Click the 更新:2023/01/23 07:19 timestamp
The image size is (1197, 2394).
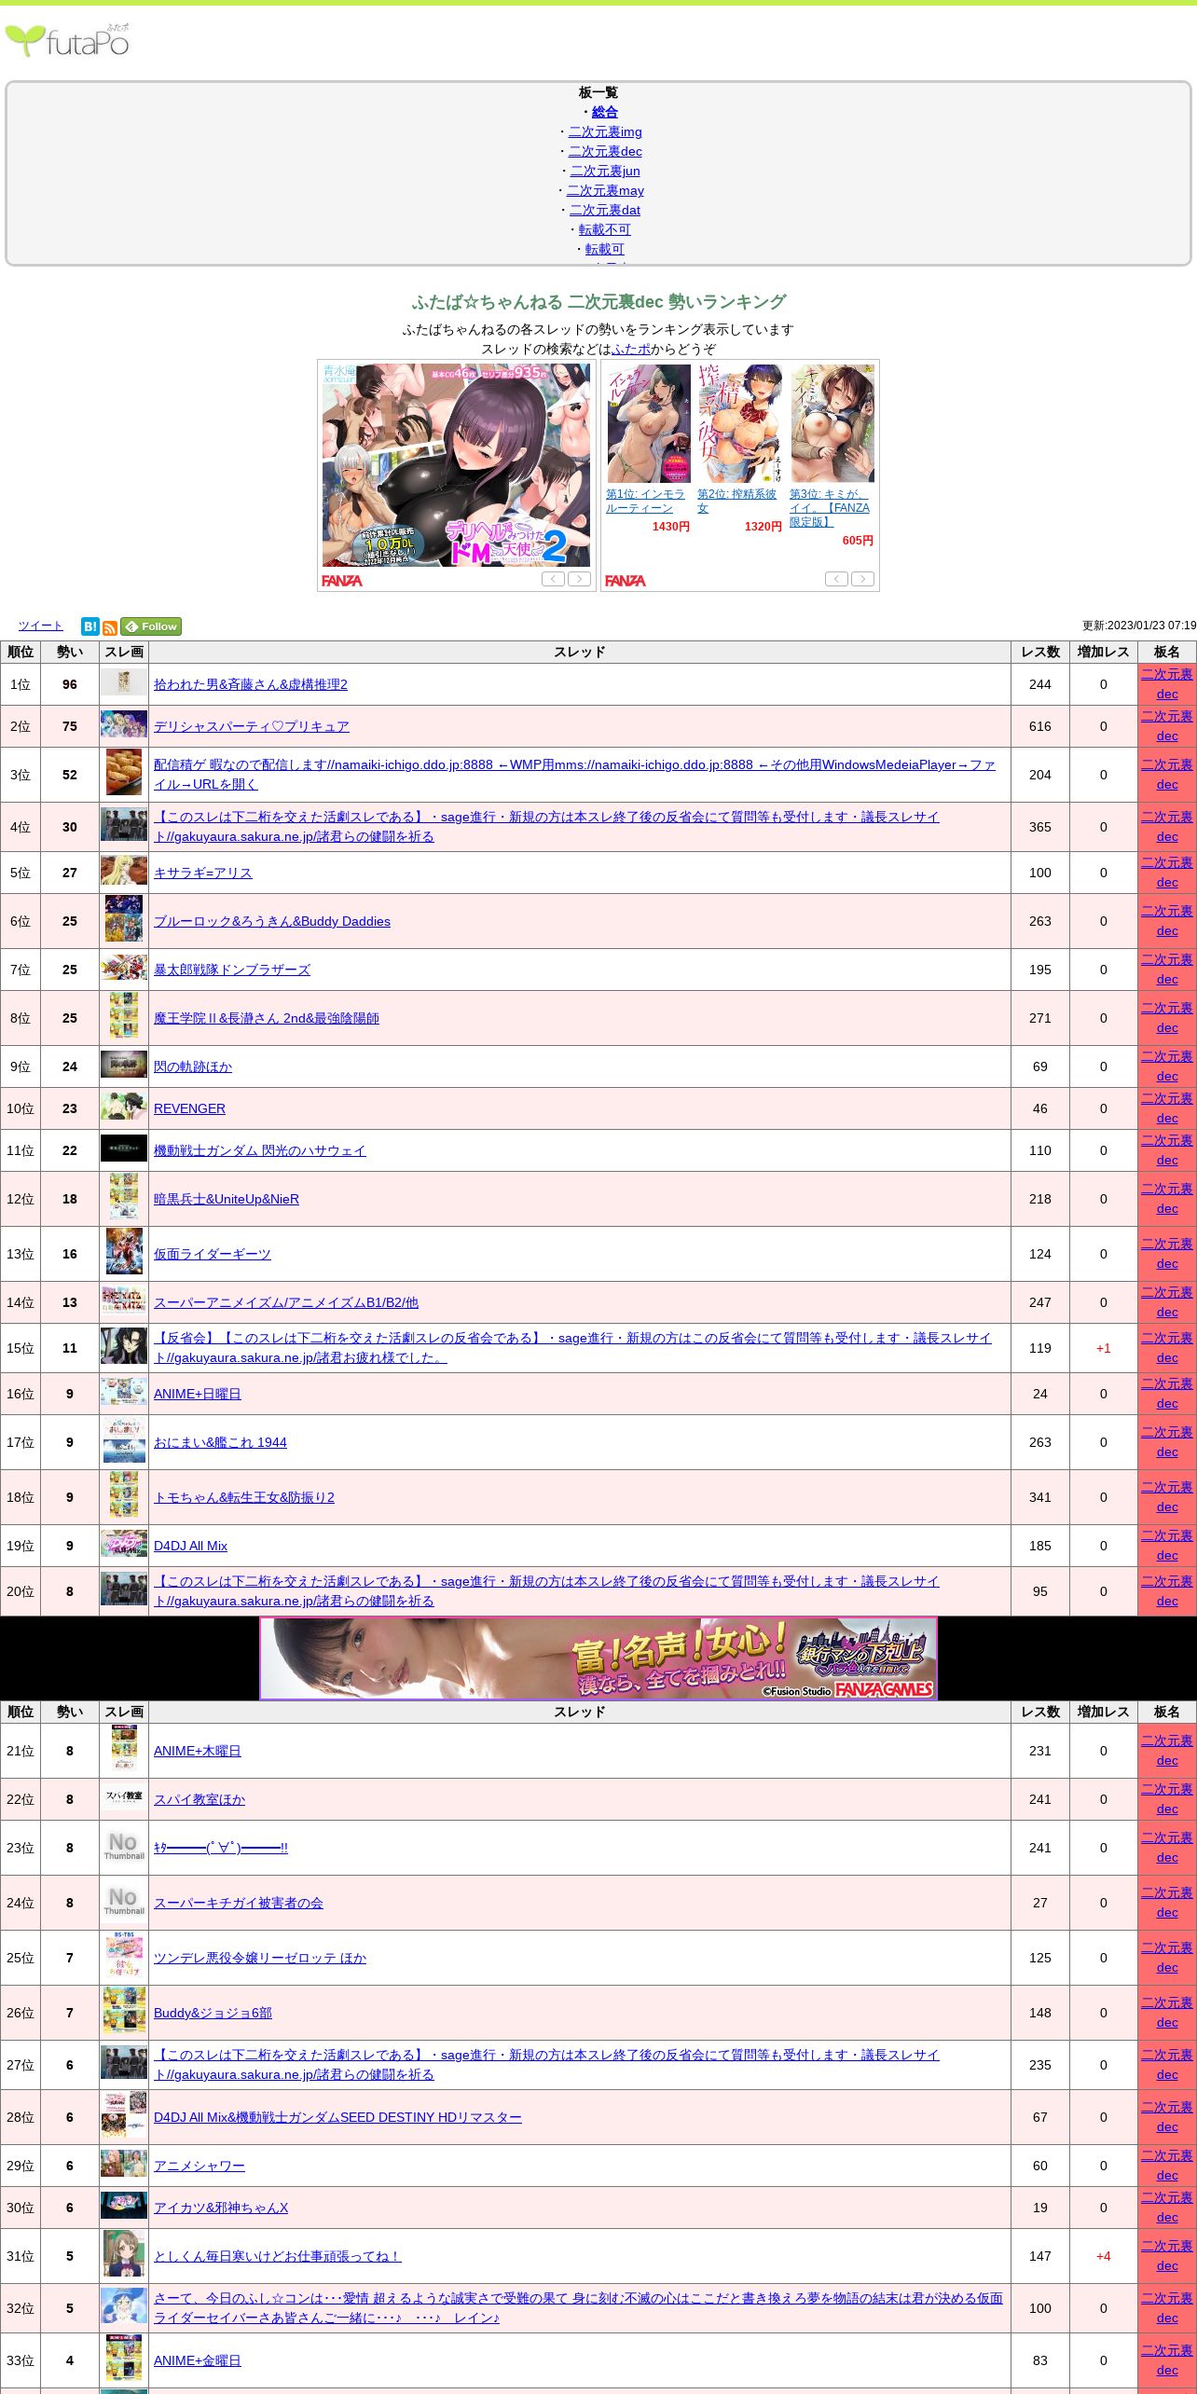coord(1138,626)
